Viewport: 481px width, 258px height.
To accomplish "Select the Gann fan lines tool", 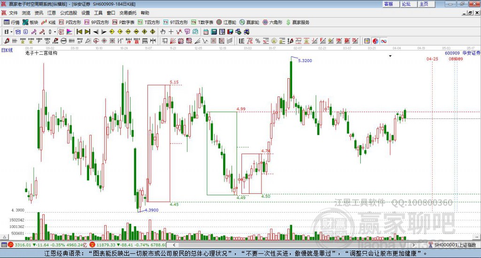I will coord(173,41).
